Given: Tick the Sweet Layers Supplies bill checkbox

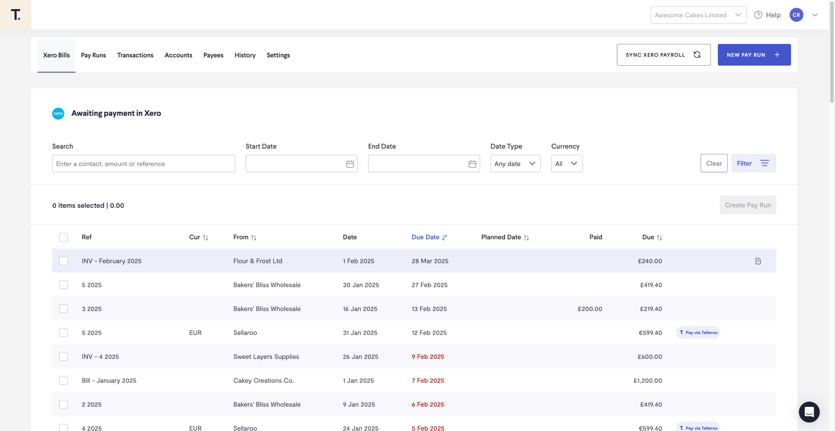Looking at the screenshot, I should tap(63, 356).
